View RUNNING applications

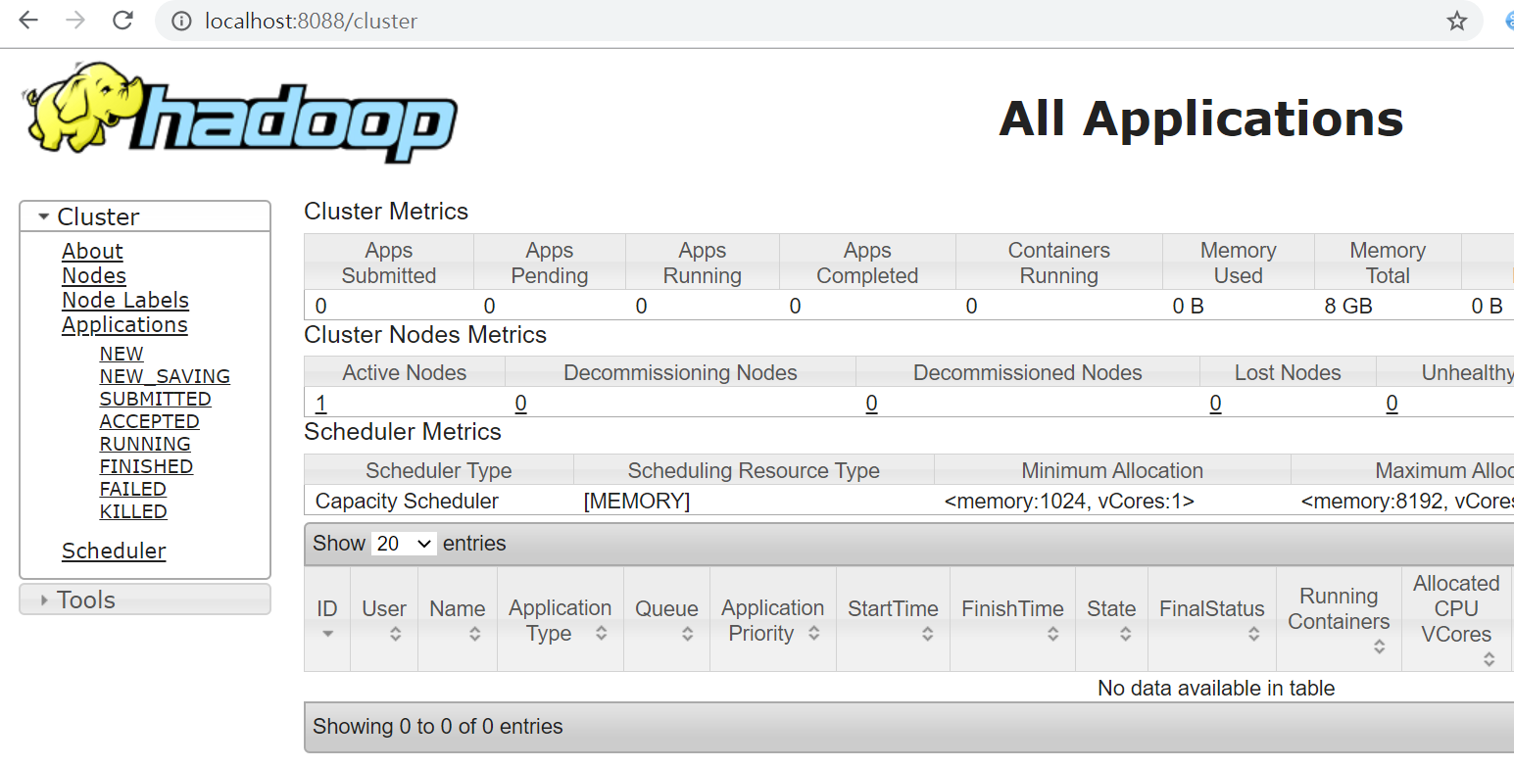click(x=145, y=445)
